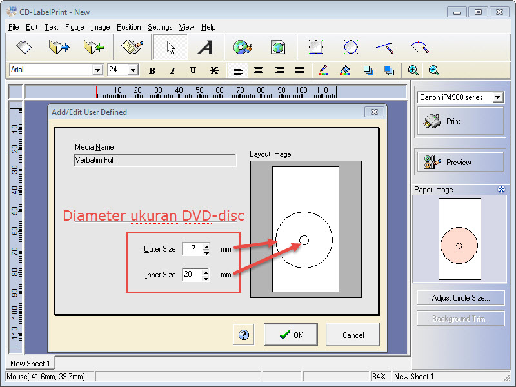The image size is (516, 387).
Task: Select the circle figure tool
Action: point(350,47)
